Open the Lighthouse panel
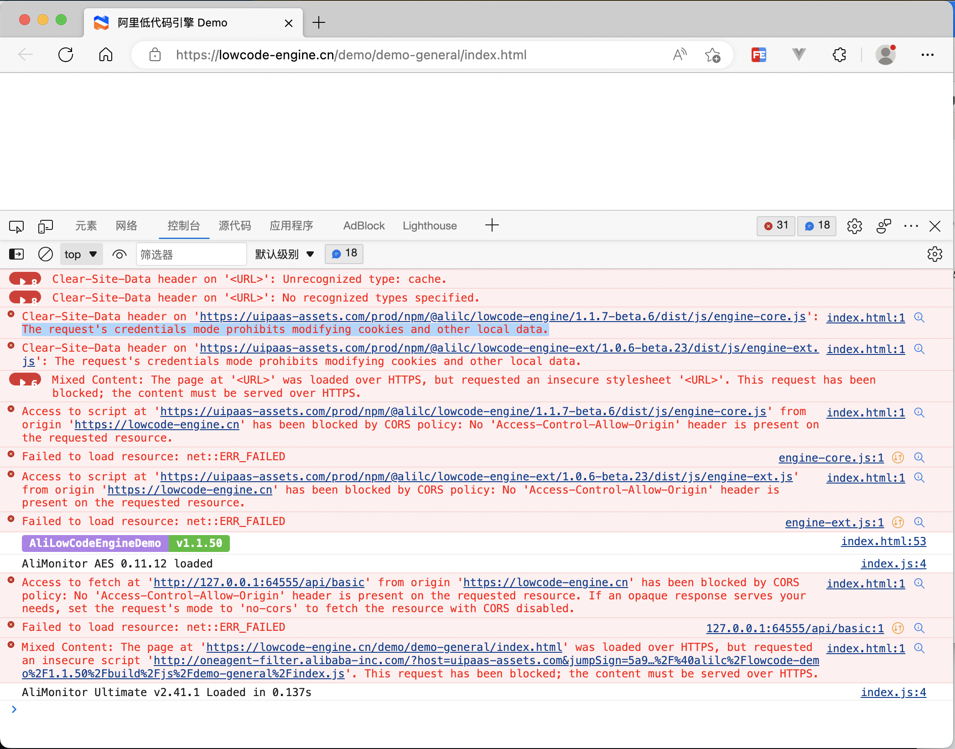The height and width of the screenshot is (749, 955). (429, 225)
